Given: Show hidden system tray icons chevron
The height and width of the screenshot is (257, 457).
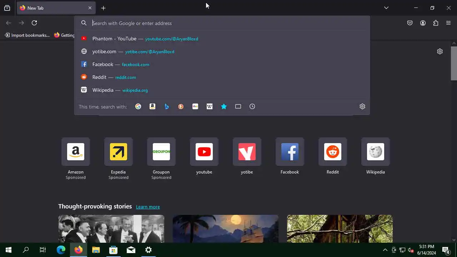Looking at the screenshot, I should [385, 250].
